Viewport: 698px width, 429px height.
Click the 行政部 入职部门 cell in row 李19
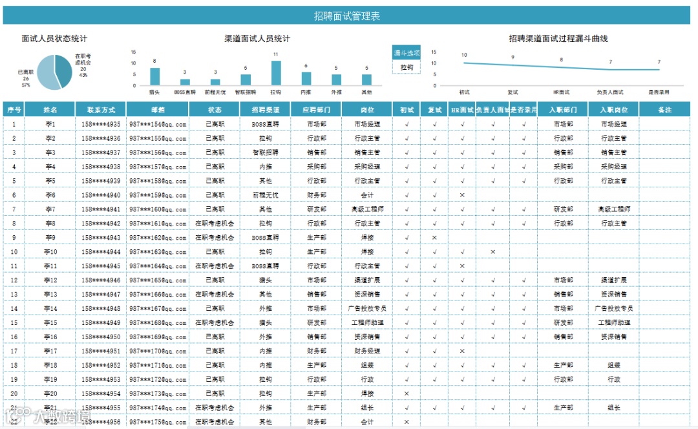pyautogui.click(x=563, y=379)
